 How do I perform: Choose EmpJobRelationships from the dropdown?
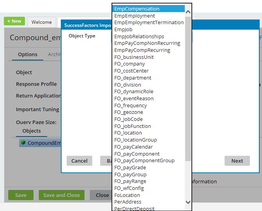(149, 36)
